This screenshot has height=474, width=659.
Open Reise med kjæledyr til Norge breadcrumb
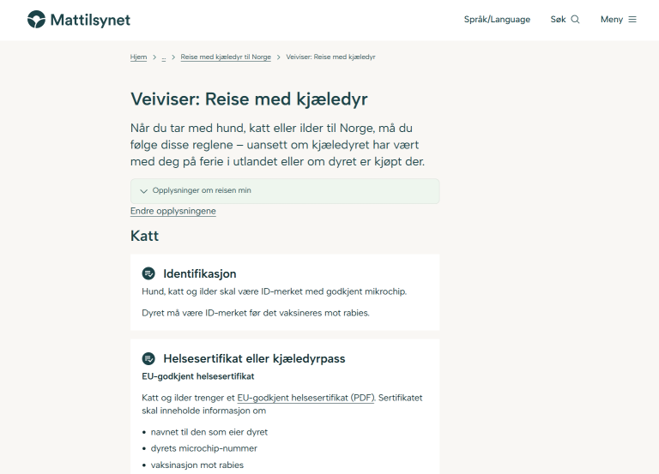[226, 57]
